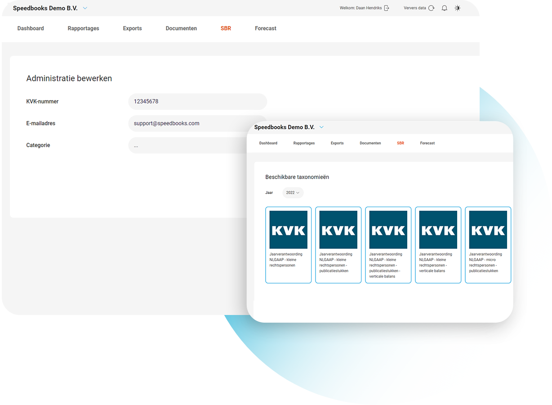Image resolution: width=552 pixels, height=405 pixels.
Task: Click the 'Administratie bewerken' heading
Action: click(69, 78)
